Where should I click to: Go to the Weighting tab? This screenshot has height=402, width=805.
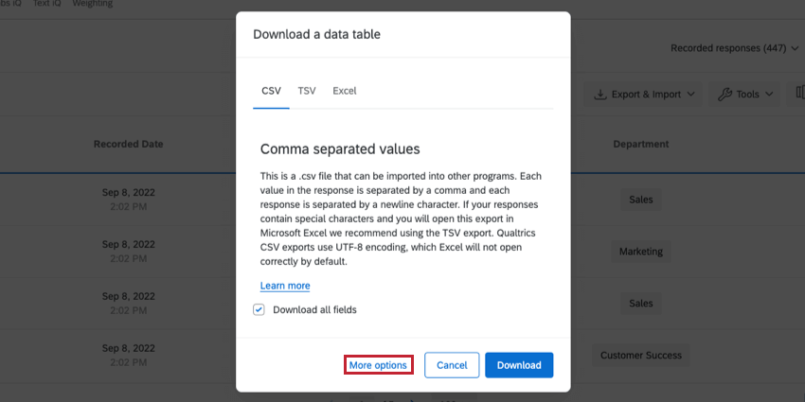[93, 4]
